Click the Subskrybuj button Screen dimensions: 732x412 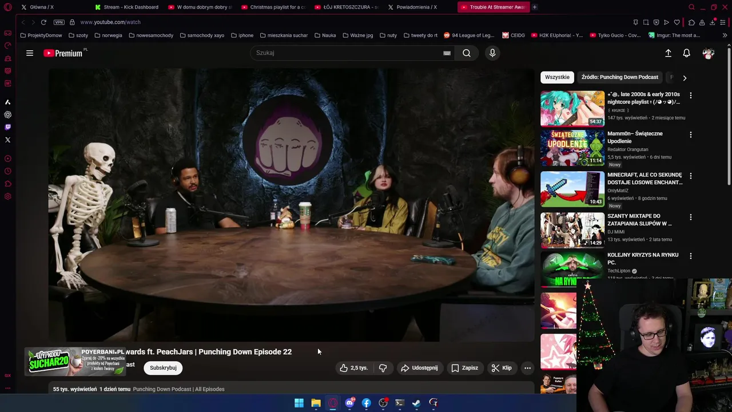point(163,368)
